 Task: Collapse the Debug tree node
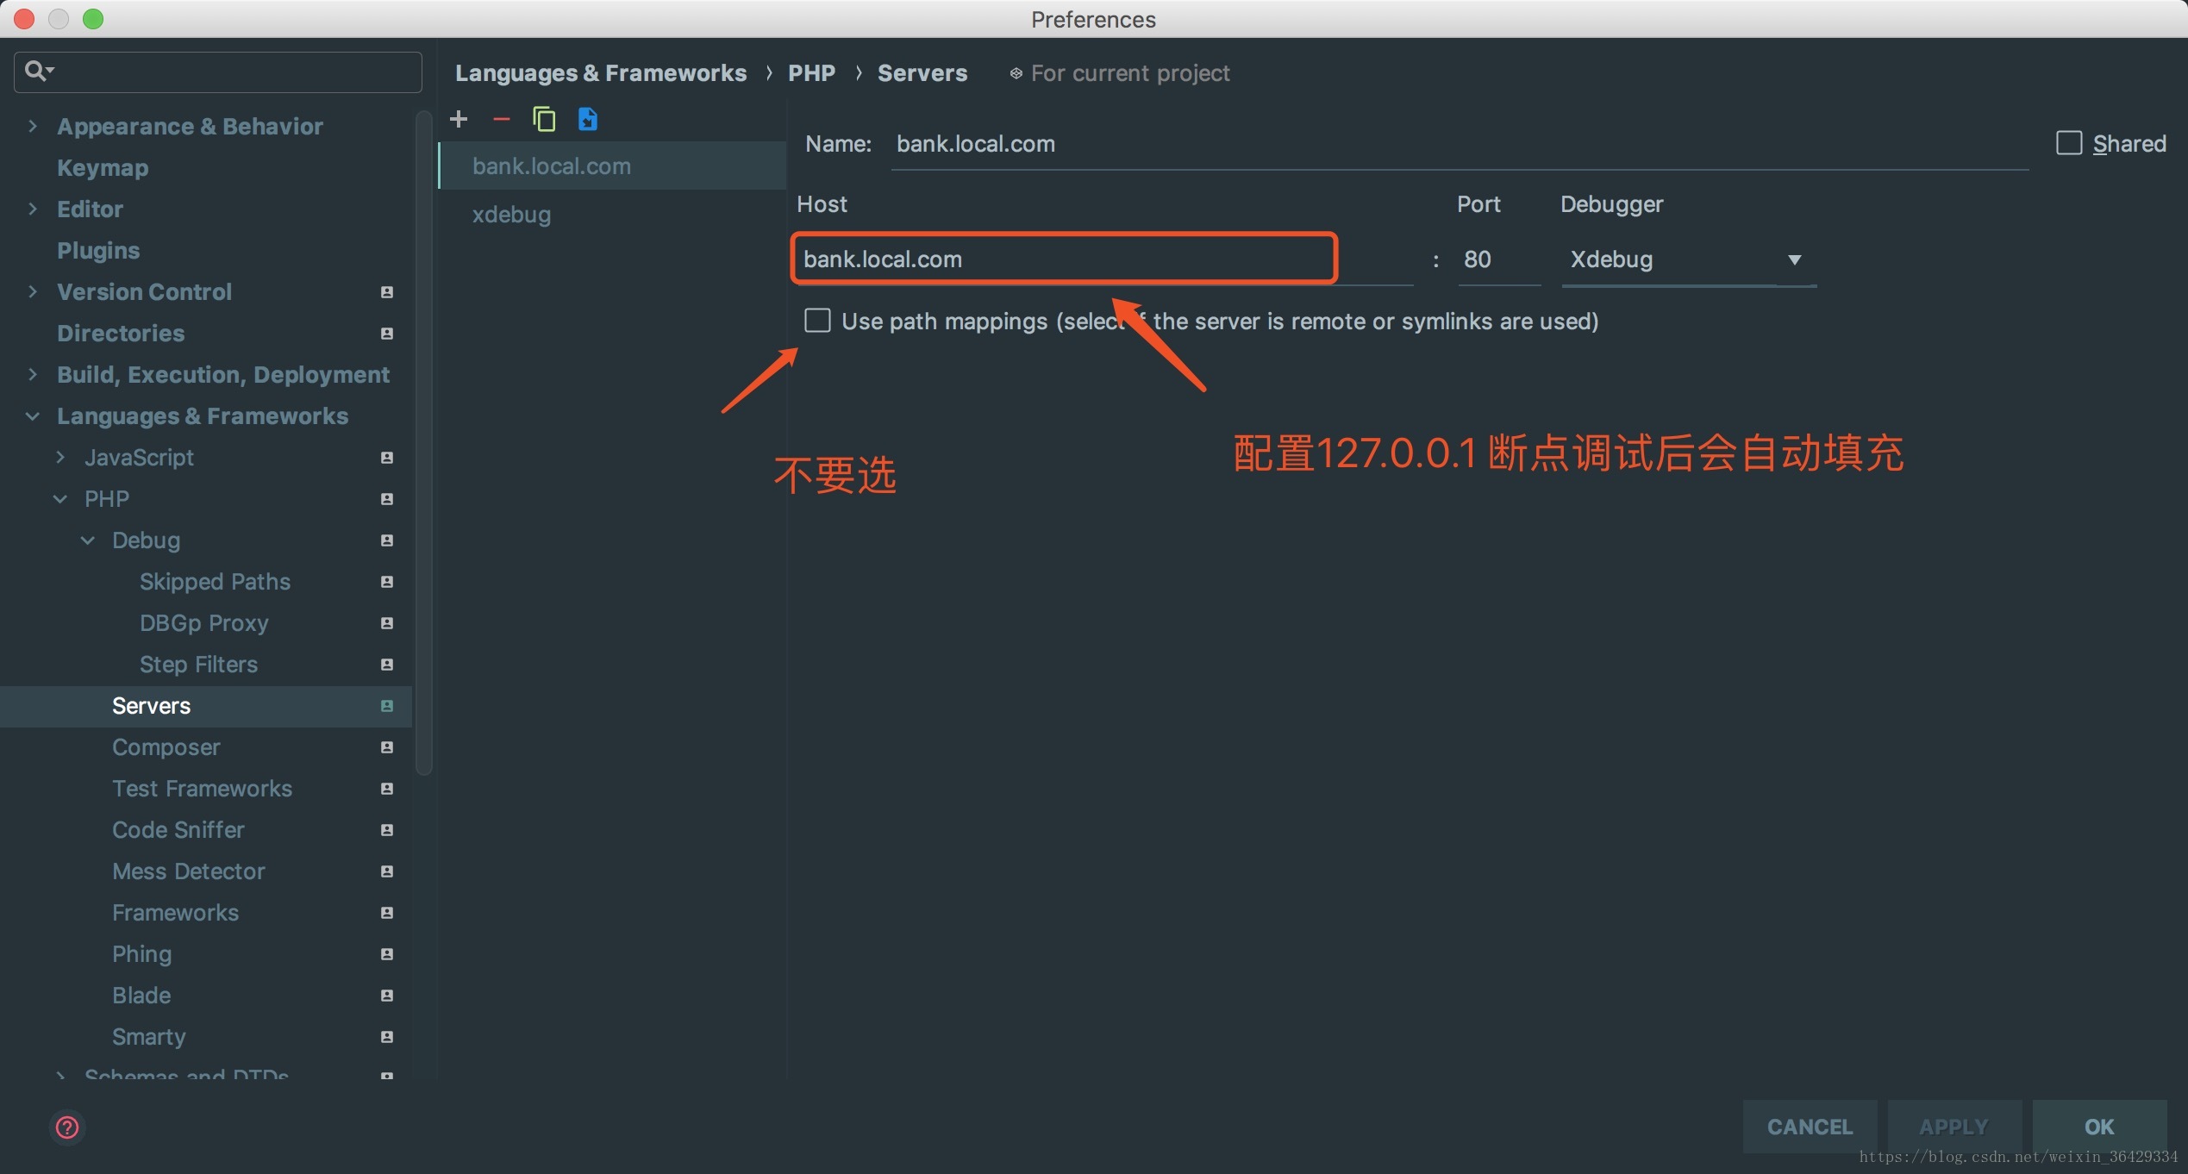88,540
